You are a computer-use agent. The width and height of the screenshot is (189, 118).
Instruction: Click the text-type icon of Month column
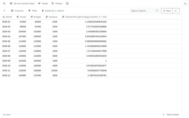tap(4, 17)
